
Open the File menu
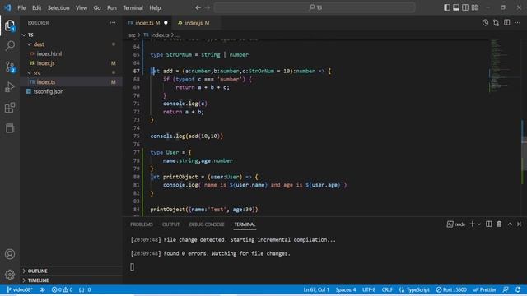[x=21, y=7]
